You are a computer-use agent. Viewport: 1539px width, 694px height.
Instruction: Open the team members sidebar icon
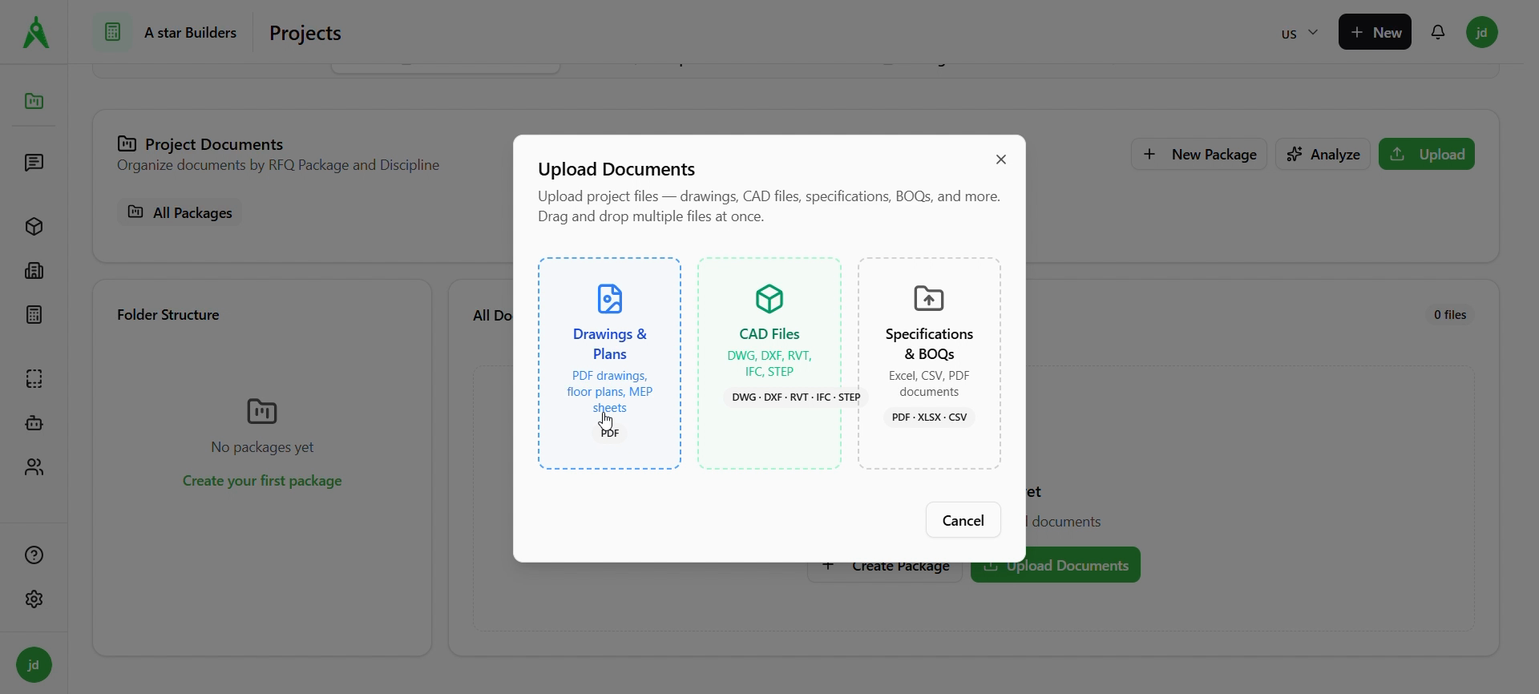(x=34, y=467)
